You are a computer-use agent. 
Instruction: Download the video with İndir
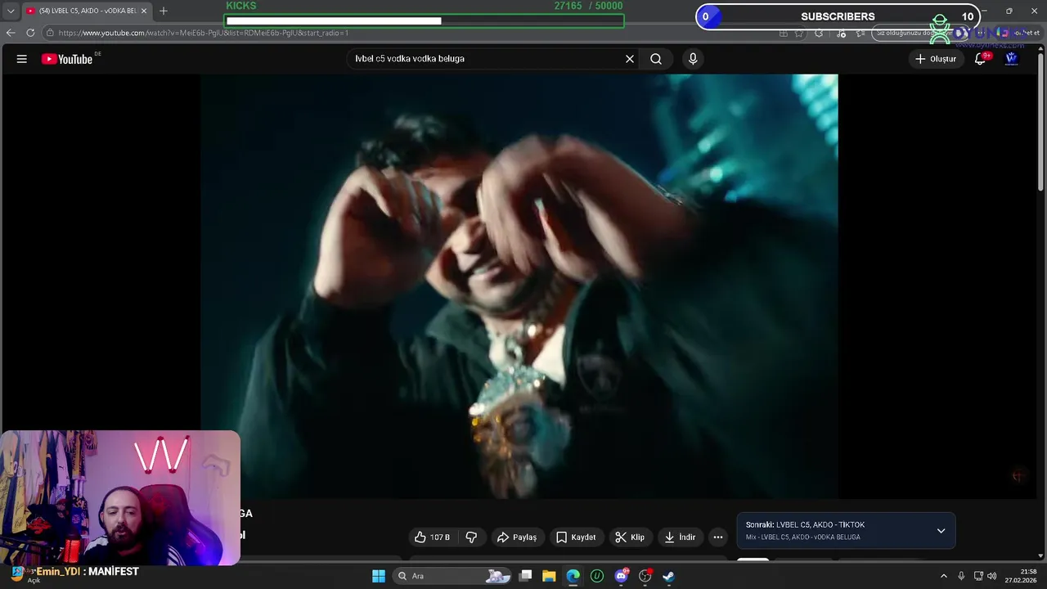(680, 537)
